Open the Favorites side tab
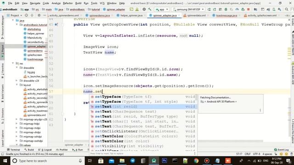294x165 pixels. [x=2, y=71]
